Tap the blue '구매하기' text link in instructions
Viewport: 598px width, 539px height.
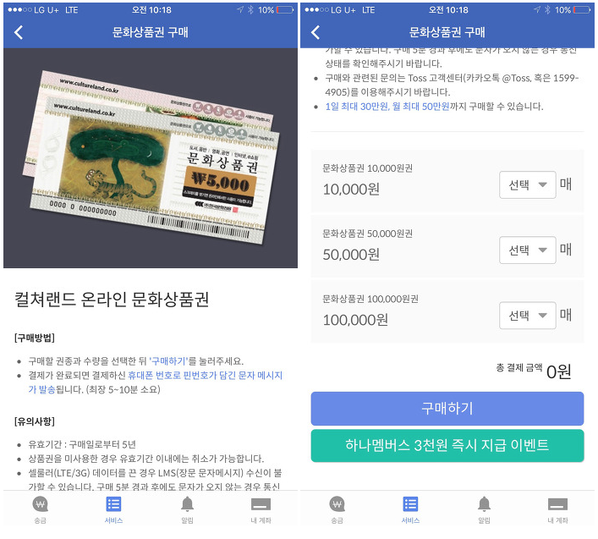[168, 360]
